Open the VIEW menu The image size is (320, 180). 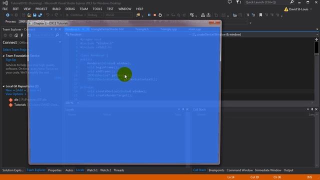coord(27,9)
